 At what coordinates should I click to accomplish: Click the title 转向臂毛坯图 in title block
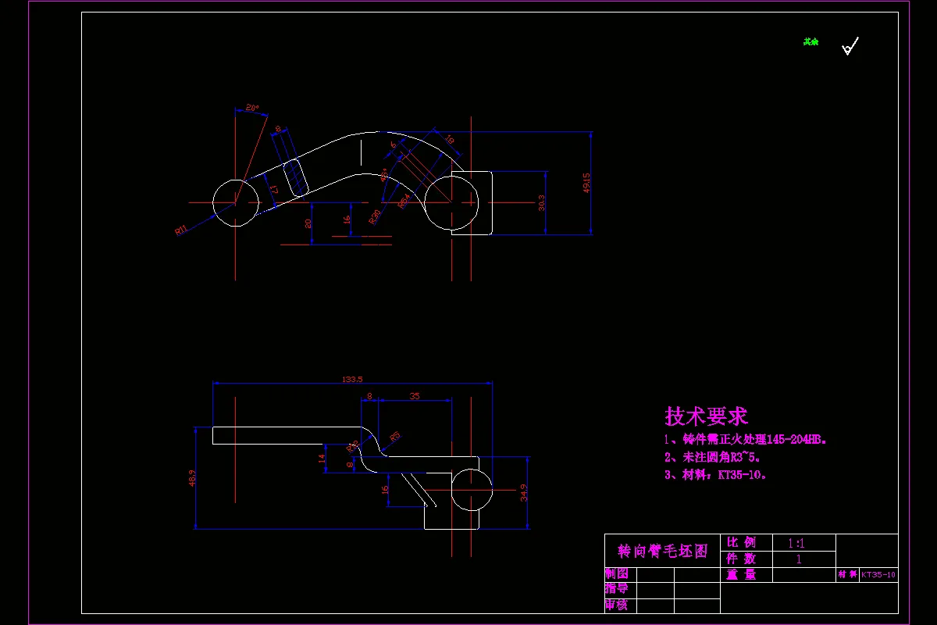[x=663, y=552]
